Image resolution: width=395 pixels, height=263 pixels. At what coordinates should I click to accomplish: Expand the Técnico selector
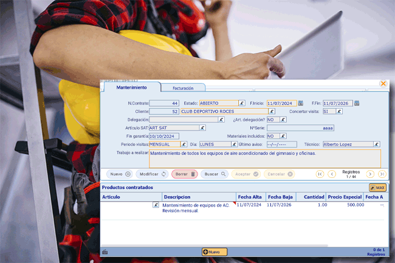coord(377,145)
